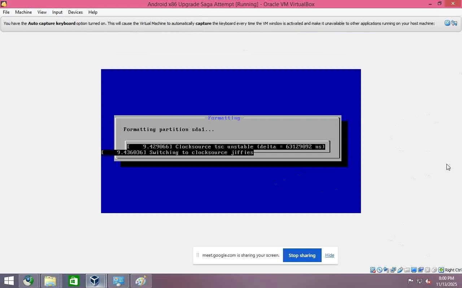Restore down the VirtualBox window

pyautogui.click(x=440, y=4)
